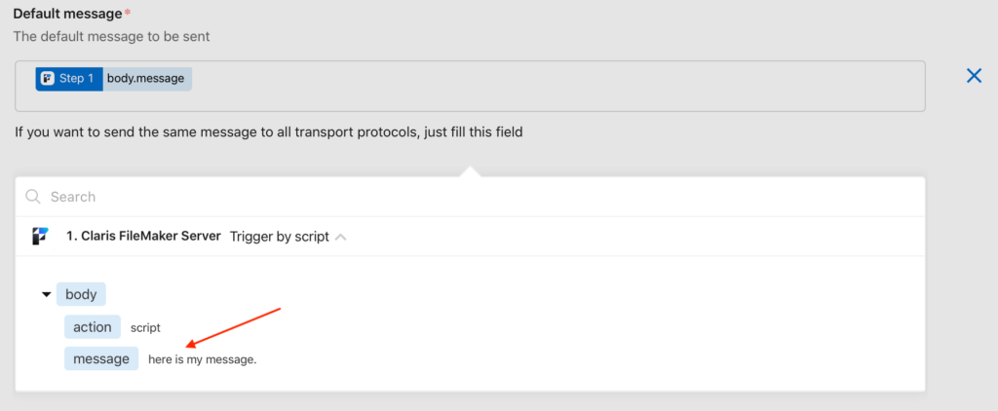998x411 pixels.
Task: Select the "Step 1" label in the pill
Action: pos(77,79)
